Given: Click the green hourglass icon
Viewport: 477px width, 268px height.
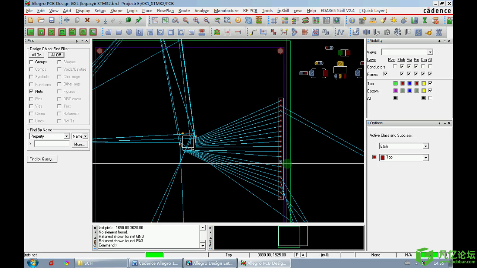Looking at the screenshot, I should point(424,20).
